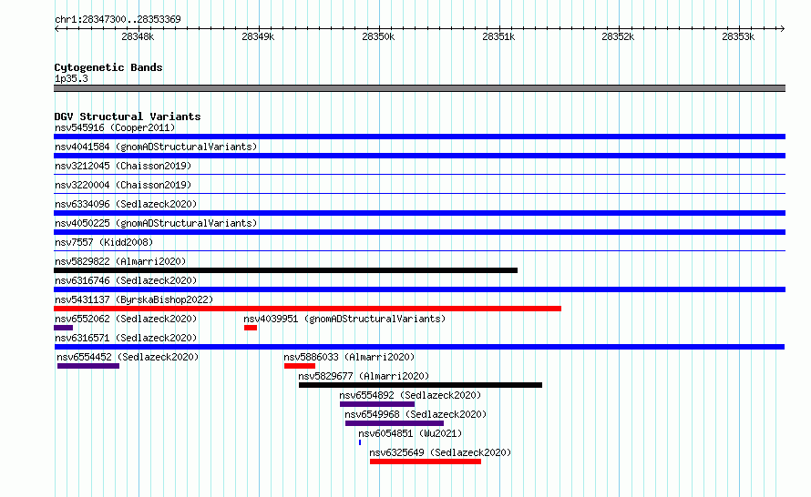Select the nsv4041584 blue variant bar
811x497 pixels.
pyautogui.click(x=419, y=156)
